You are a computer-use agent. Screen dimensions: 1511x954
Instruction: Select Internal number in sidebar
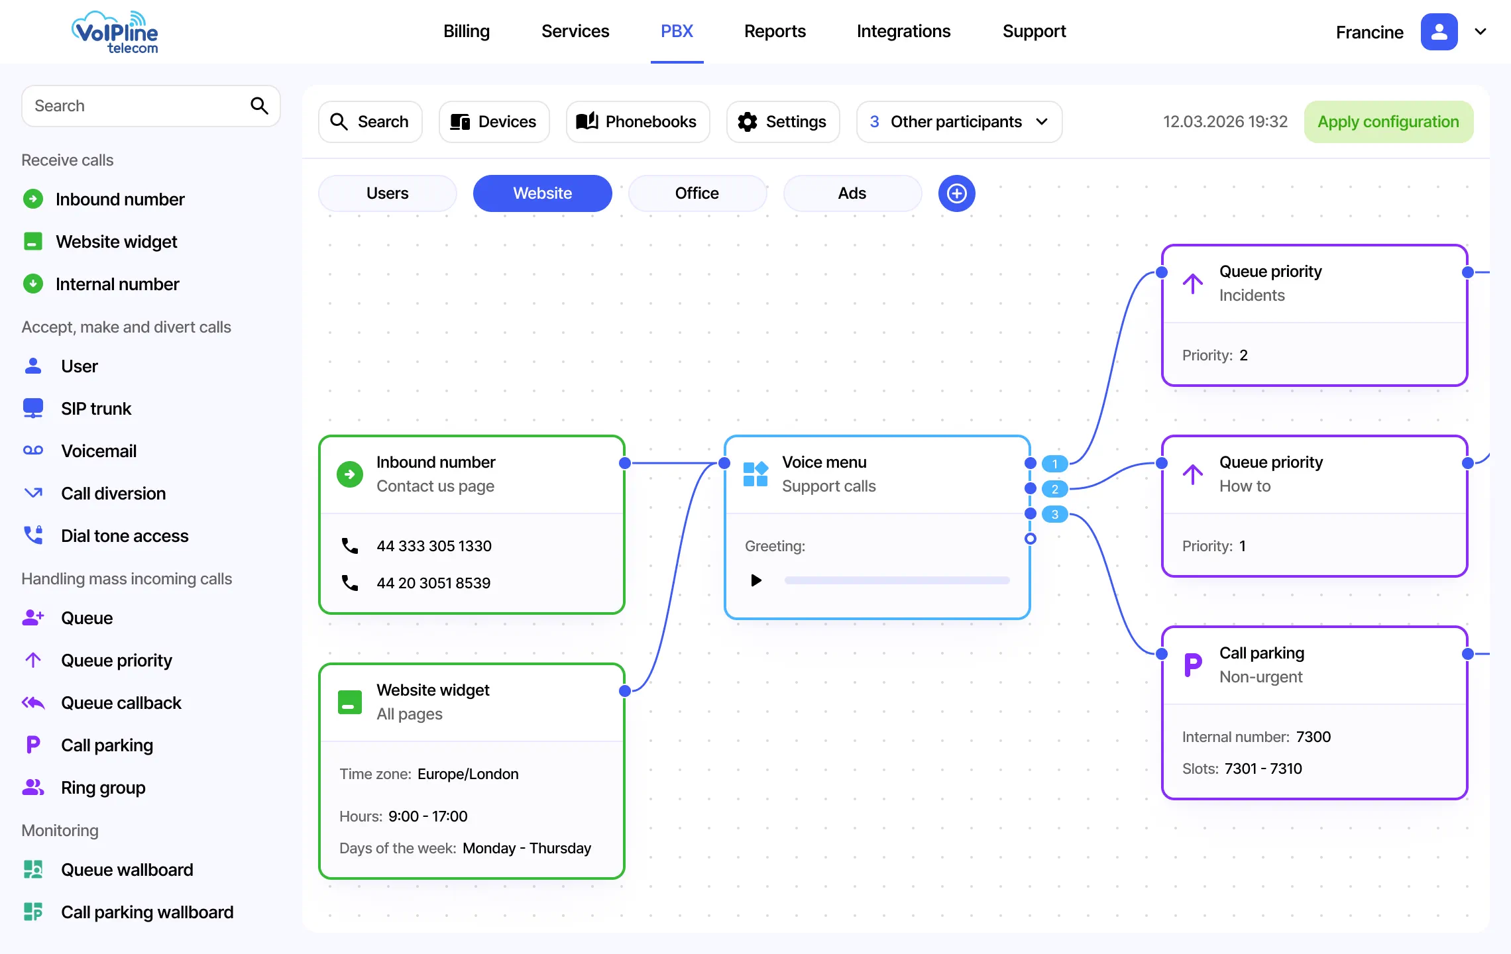pos(101,284)
